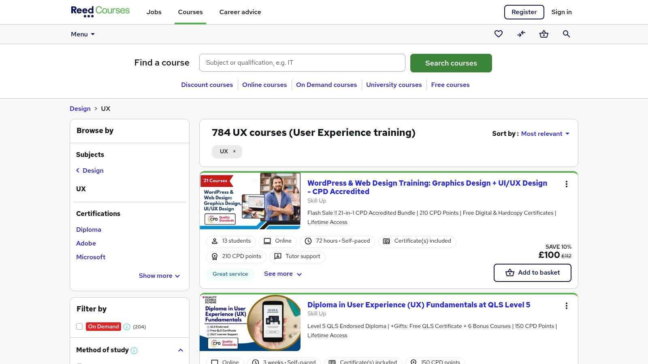Screen dimensions: 648x364
Task: Click the Find a course search field
Action: click(x=302, y=63)
